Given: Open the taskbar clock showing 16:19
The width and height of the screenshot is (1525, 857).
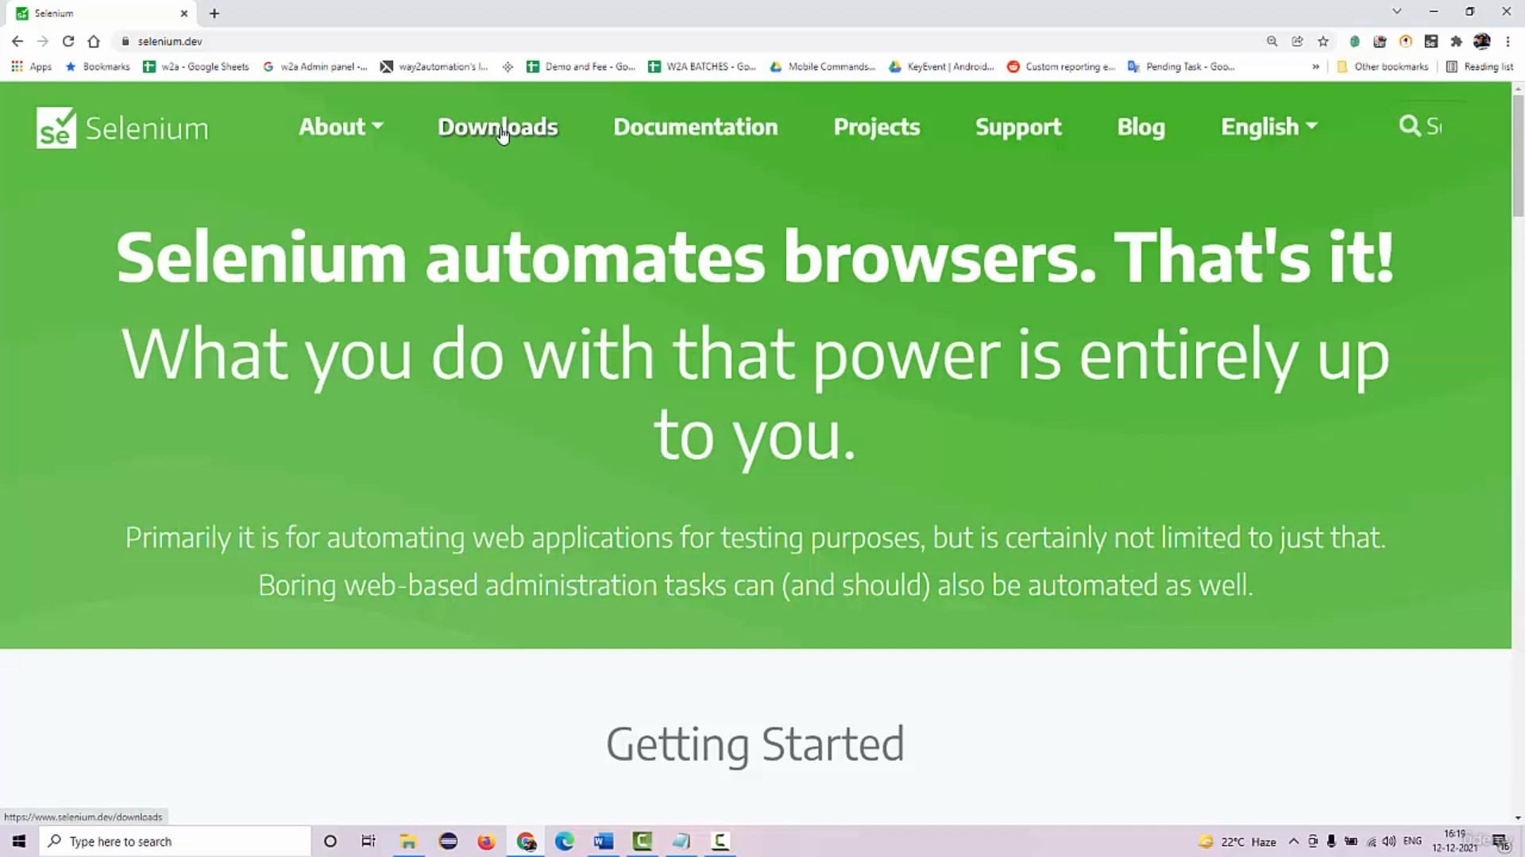Looking at the screenshot, I should (1454, 841).
